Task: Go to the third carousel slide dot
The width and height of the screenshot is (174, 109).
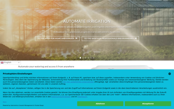Action: tap(86, 58)
